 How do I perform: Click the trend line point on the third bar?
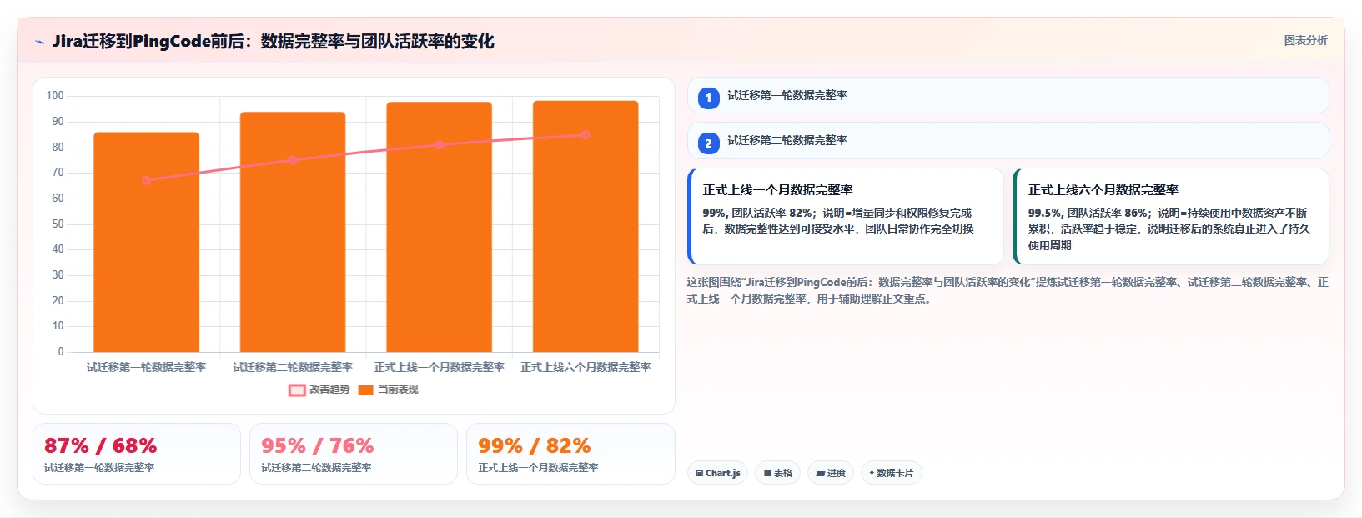point(440,145)
